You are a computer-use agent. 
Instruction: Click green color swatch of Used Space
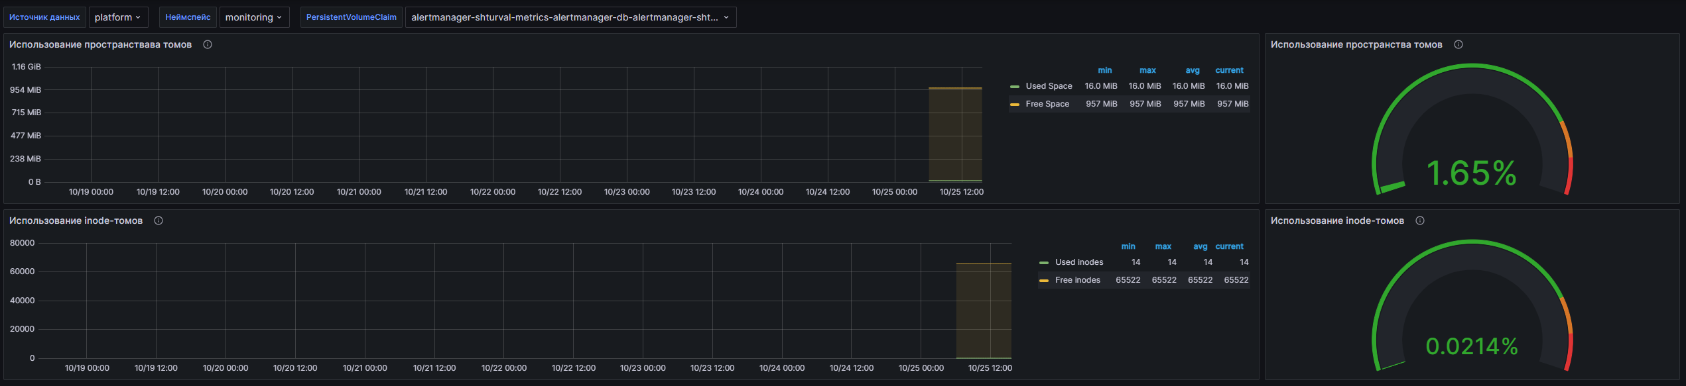click(x=1015, y=87)
